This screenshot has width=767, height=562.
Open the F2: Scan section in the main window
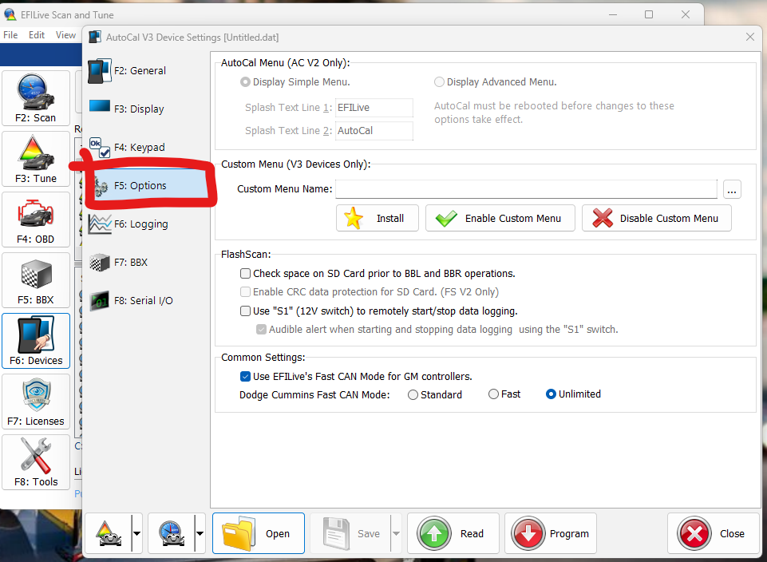point(36,98)
